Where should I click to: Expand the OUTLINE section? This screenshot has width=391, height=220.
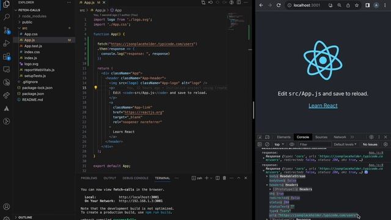tap(16, 218)
